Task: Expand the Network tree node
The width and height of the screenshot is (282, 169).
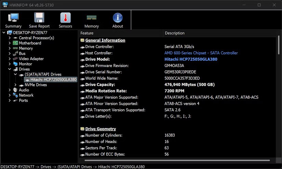Action: (10, 95)
